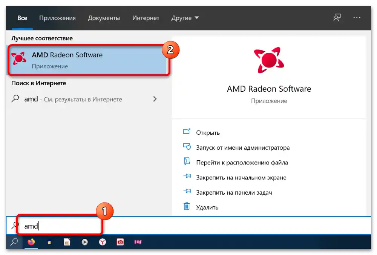Click the file location icon beside Перейти

pos(187,161)
